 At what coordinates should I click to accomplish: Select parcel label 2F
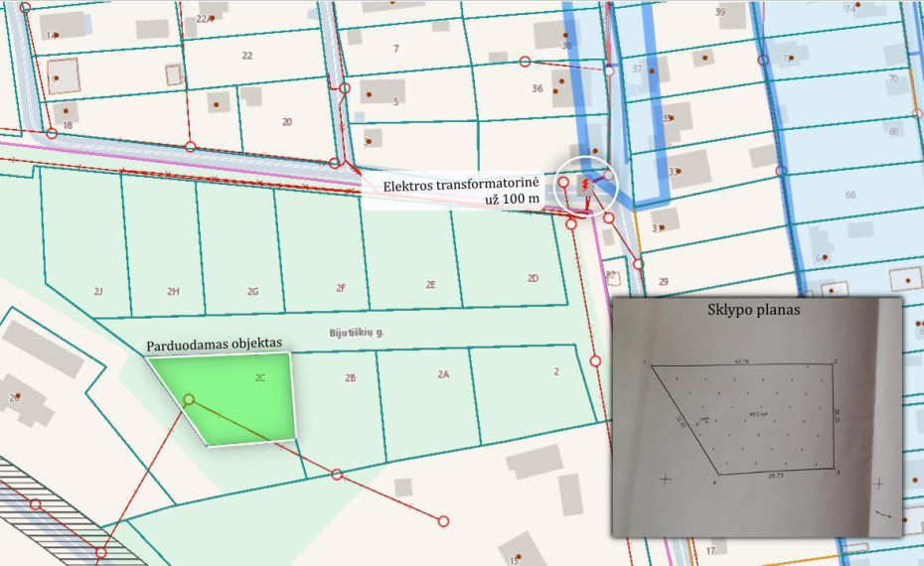point(341,288)
